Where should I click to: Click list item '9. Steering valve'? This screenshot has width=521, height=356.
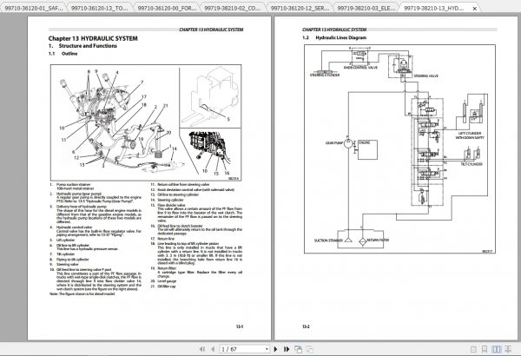[64, 265]
